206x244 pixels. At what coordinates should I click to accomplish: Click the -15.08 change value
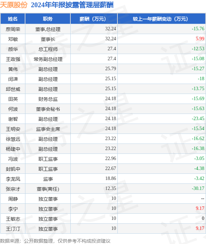198,59
